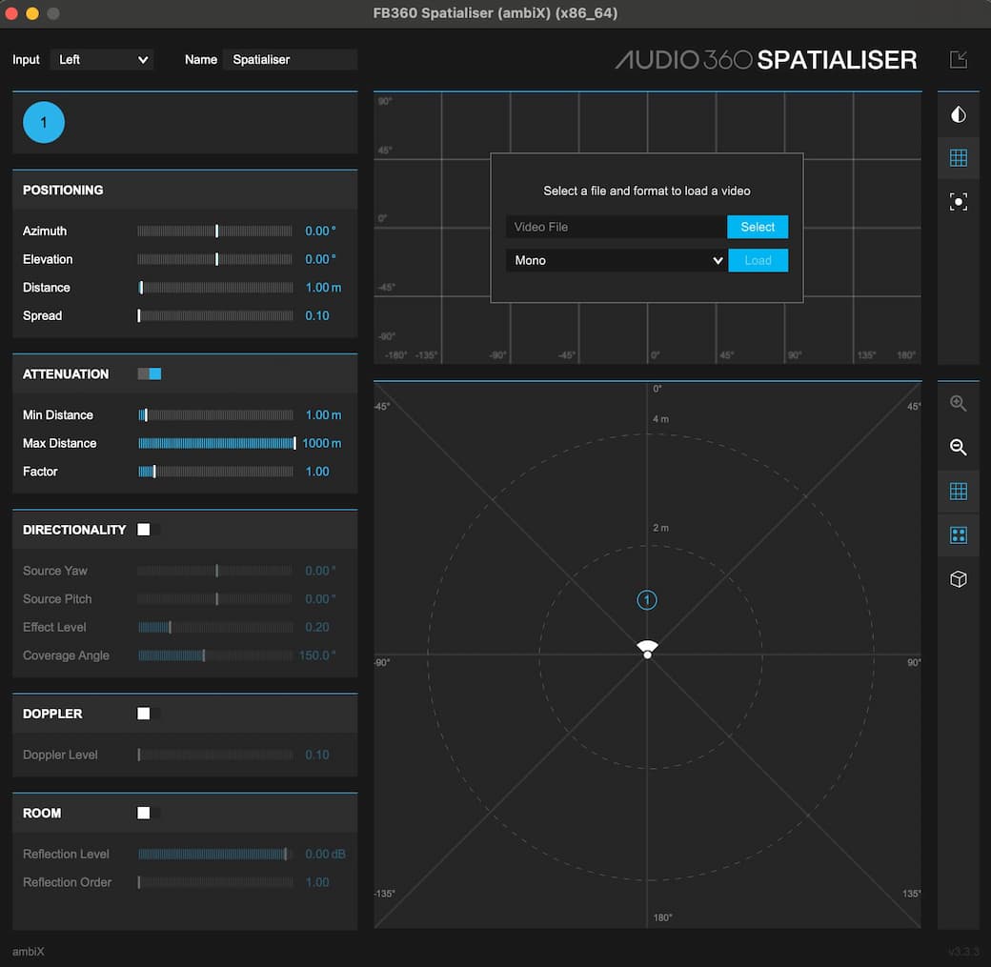
Task: Click the four-dot sources view icon
Action: click(x=958, y=535)
